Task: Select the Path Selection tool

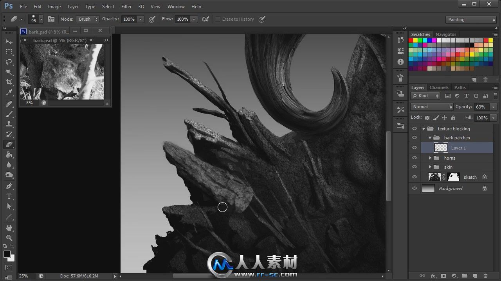Action: (x=9, y=206)
